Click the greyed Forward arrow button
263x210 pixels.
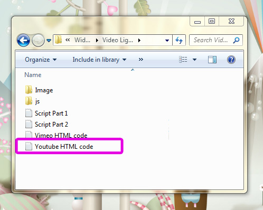click(38, 40)
